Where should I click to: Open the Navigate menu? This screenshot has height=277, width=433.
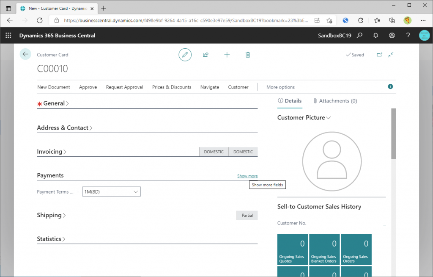pyautogui.click(x=210, y=87)
